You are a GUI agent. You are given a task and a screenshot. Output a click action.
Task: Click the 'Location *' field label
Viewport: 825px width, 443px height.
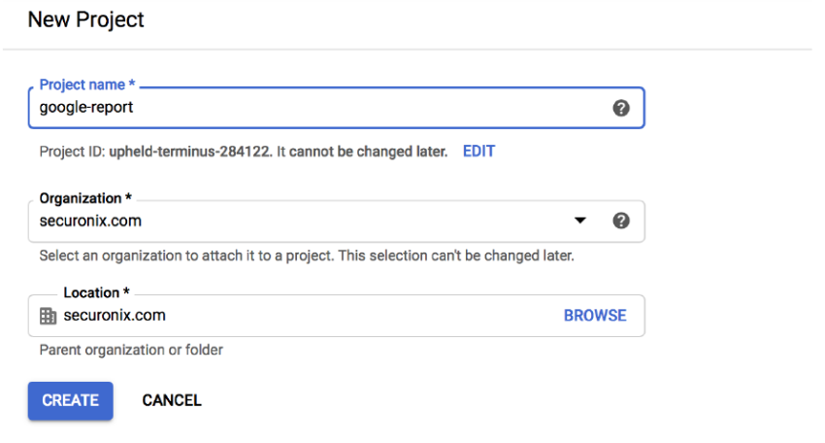coord(96,292)
